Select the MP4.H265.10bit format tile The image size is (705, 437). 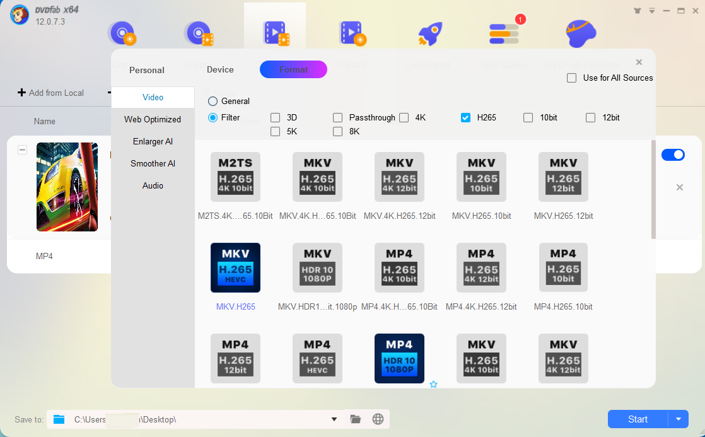coord(563,267)
